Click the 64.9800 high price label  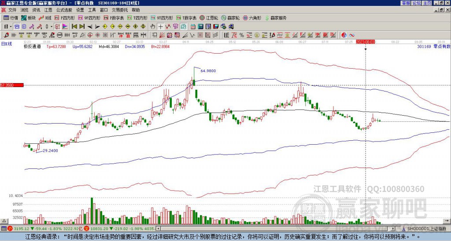tap(208, 71)
